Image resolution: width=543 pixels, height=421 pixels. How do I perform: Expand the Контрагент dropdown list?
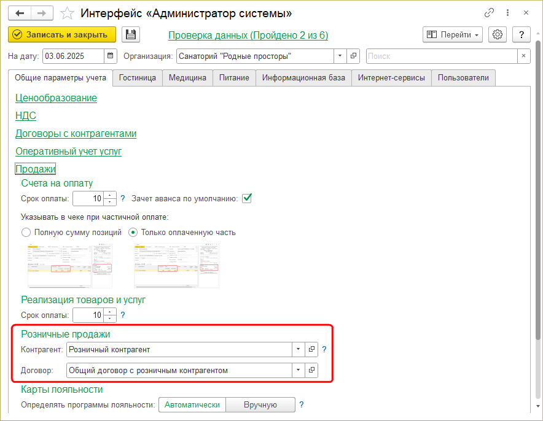coord(298,349)
